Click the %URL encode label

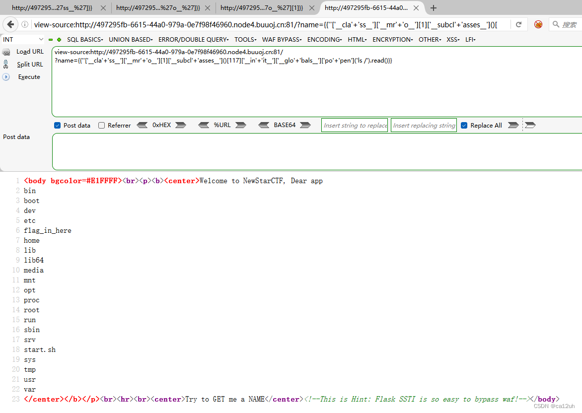[x=222, y=125]
